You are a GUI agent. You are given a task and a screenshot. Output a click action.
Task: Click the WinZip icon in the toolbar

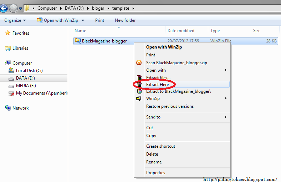40,20
